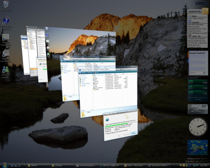The width and height of the screenshot is (210, 168).
Task: Click the stock row showing +1.89
Action: coord(198,88)
